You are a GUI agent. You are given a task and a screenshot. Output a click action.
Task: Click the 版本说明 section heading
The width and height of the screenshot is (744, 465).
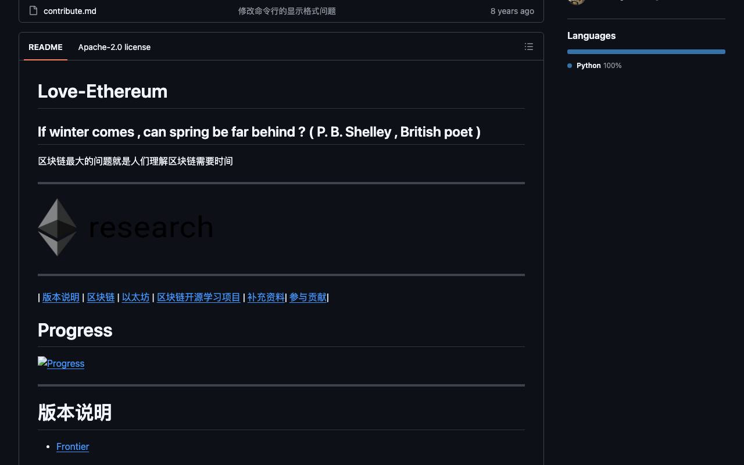(74, 413)
